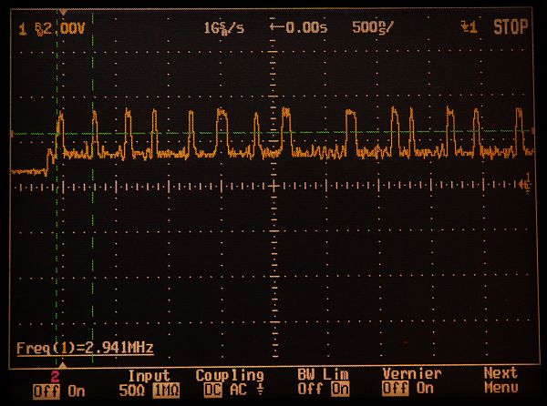Click the Freq(1)=2.941MHz measurement readout

coord(86,348)
